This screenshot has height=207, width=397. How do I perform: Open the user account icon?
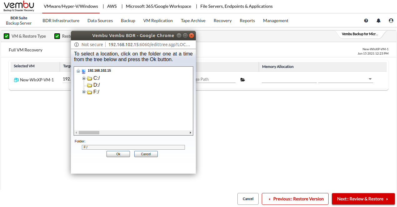click(x=391, y=21)
